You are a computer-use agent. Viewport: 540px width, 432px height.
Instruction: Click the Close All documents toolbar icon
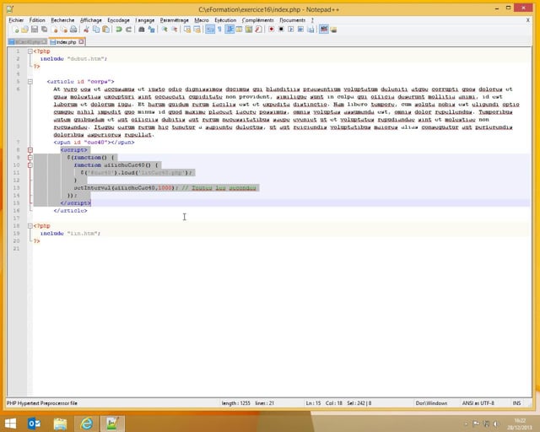tap(64, 30)
